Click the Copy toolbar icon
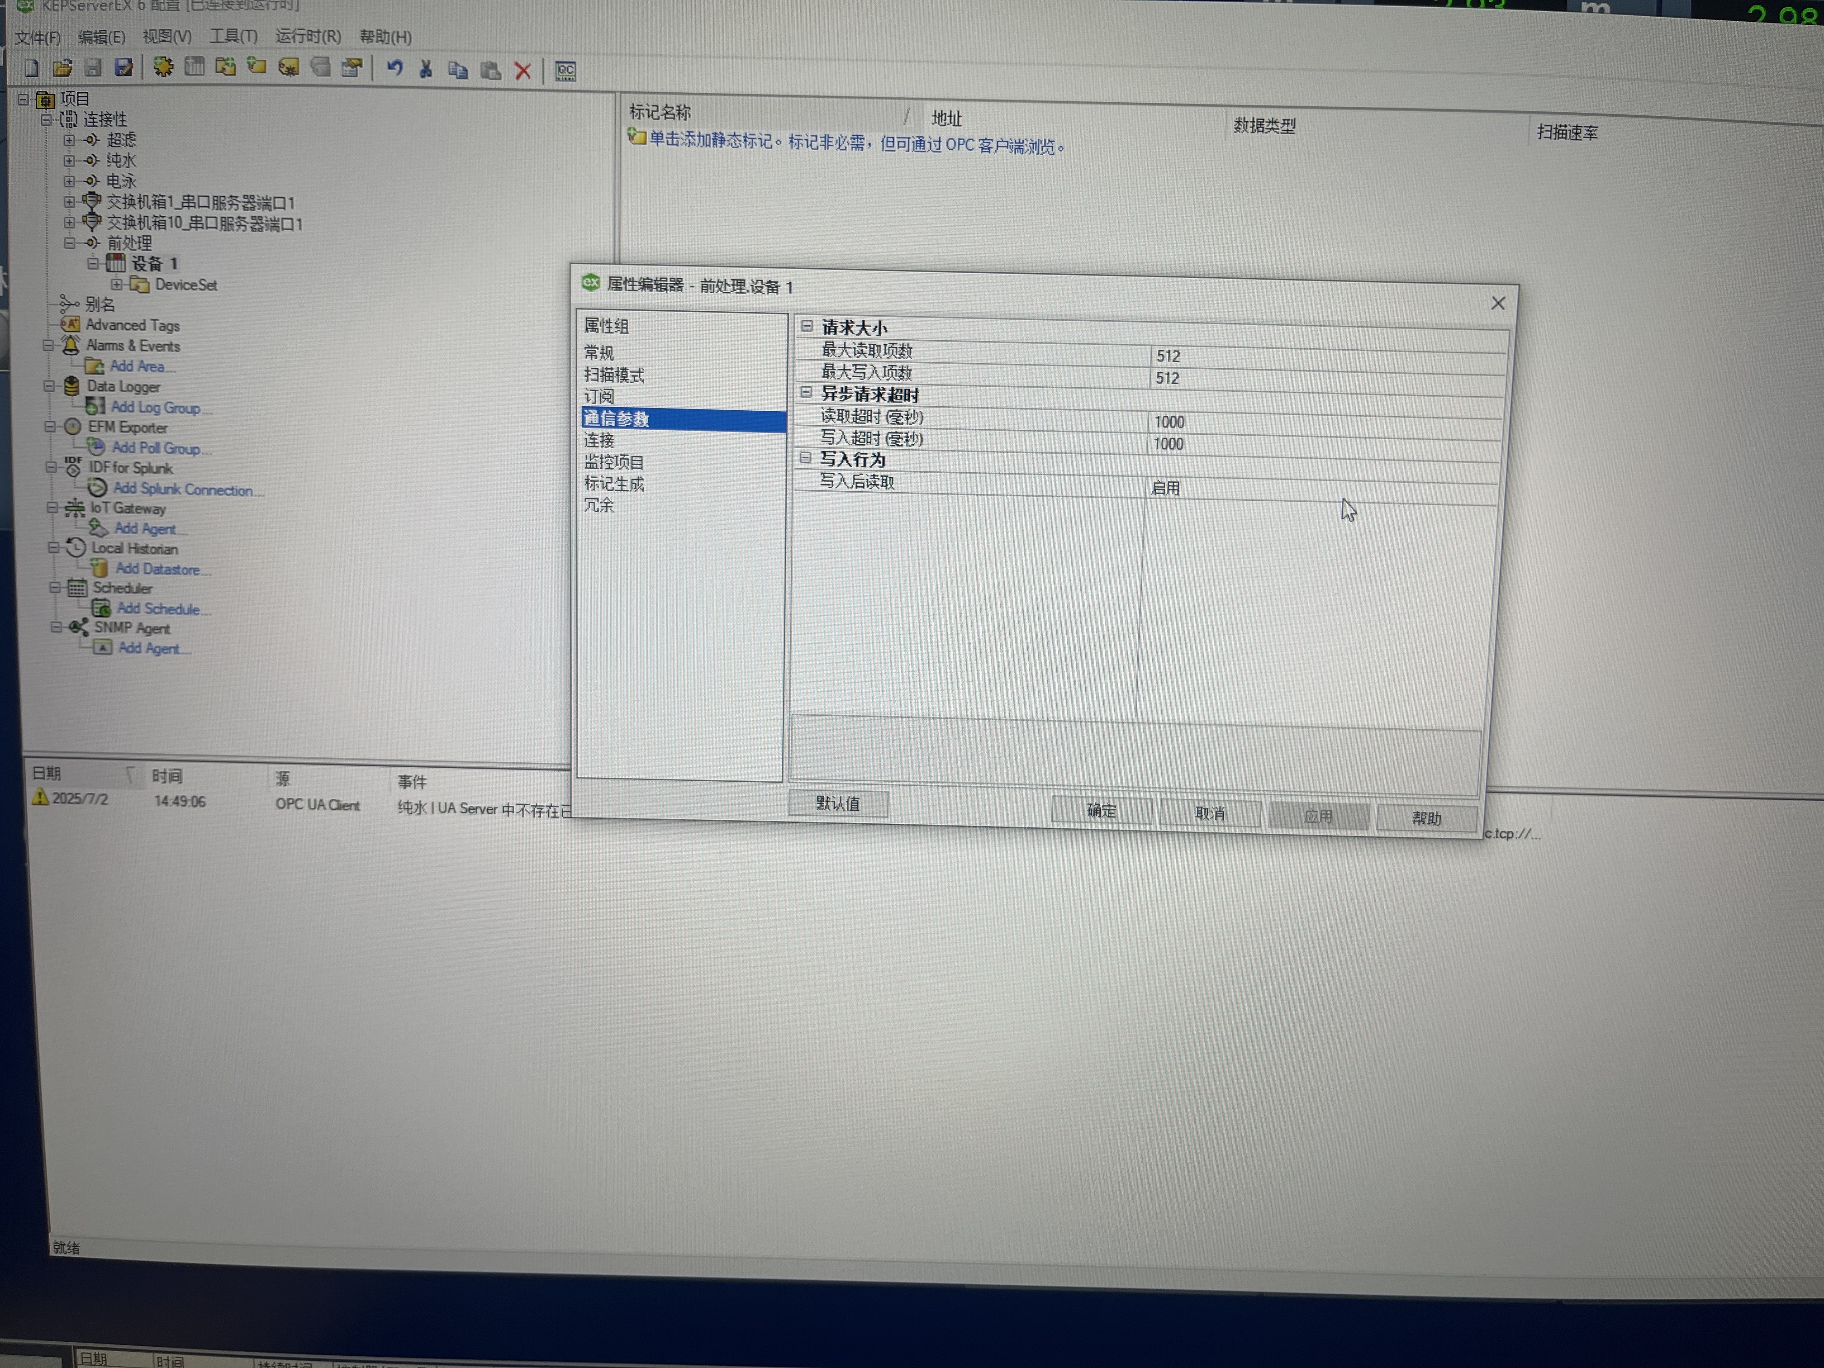 [x=458, y=70]
